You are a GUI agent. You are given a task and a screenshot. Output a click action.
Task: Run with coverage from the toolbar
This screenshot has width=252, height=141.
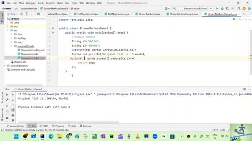pyautogui.click(x=228, y=9)
